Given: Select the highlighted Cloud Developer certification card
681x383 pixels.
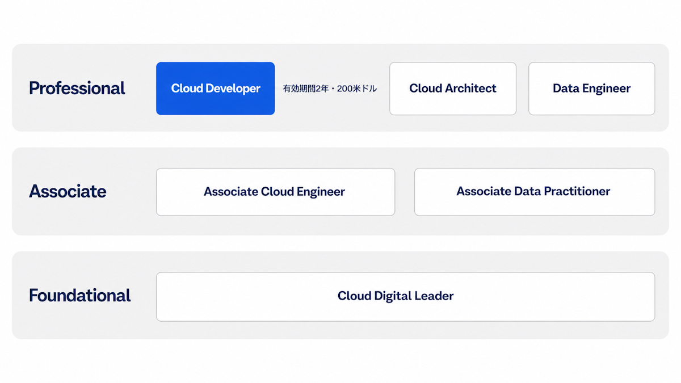Looking at the screenshot, I should [215, 89].
